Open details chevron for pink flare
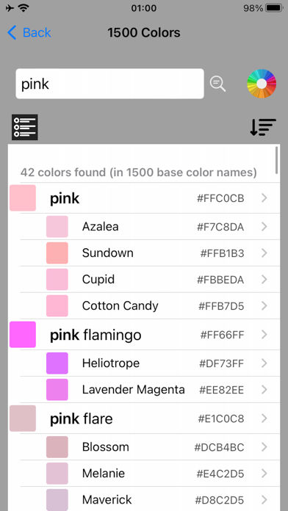This screenshot has width=288, height=511. [x=264, y=418]
